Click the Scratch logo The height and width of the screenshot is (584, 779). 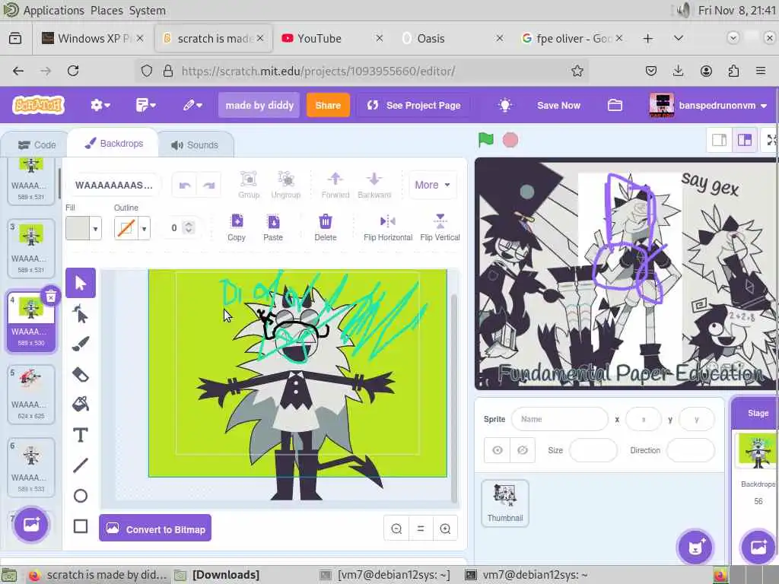pyautogui.click(x=39, y=105)
